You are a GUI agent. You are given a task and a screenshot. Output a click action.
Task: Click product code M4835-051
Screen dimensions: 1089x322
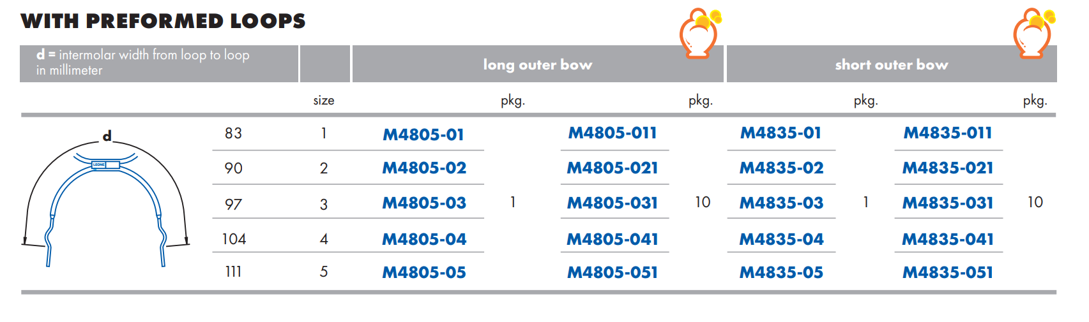click(x=948, y=273)
